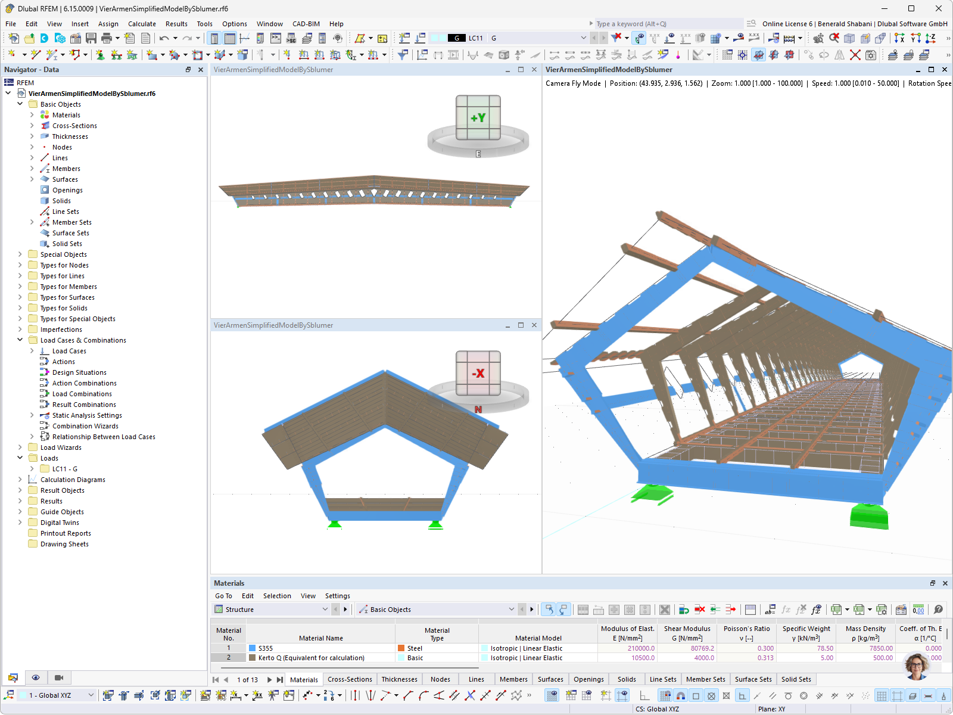Click the view along X axis icon
The height and width of the screenshot is (715, 953).
899,38
